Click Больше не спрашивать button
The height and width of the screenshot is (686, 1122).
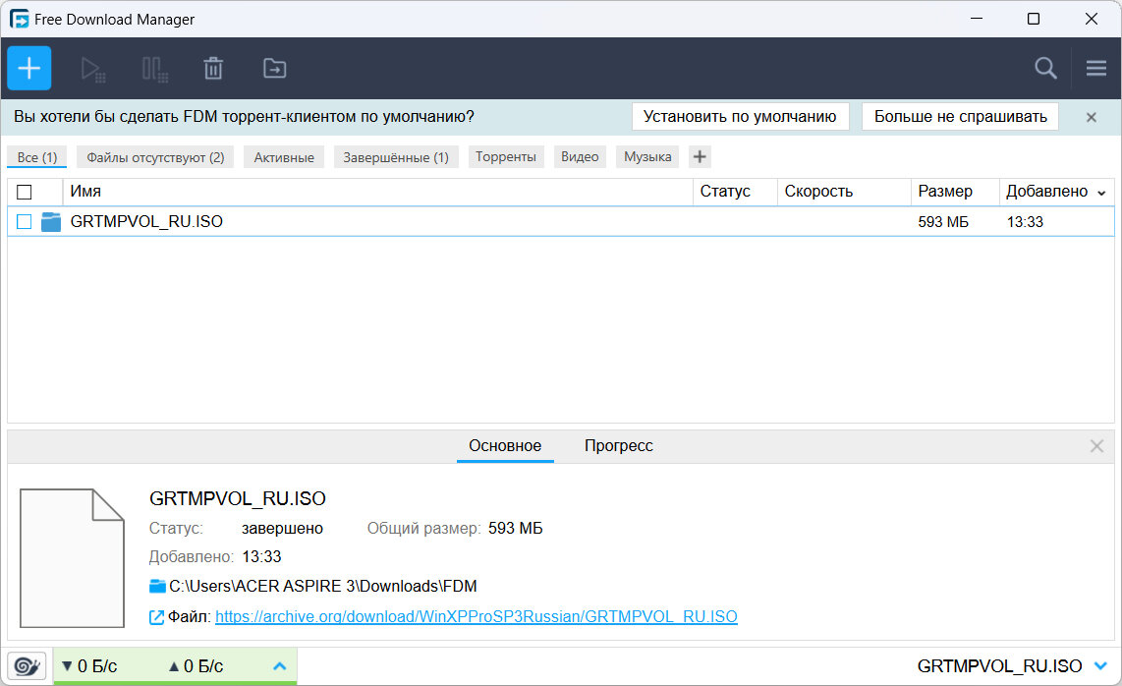coord(960,117)
